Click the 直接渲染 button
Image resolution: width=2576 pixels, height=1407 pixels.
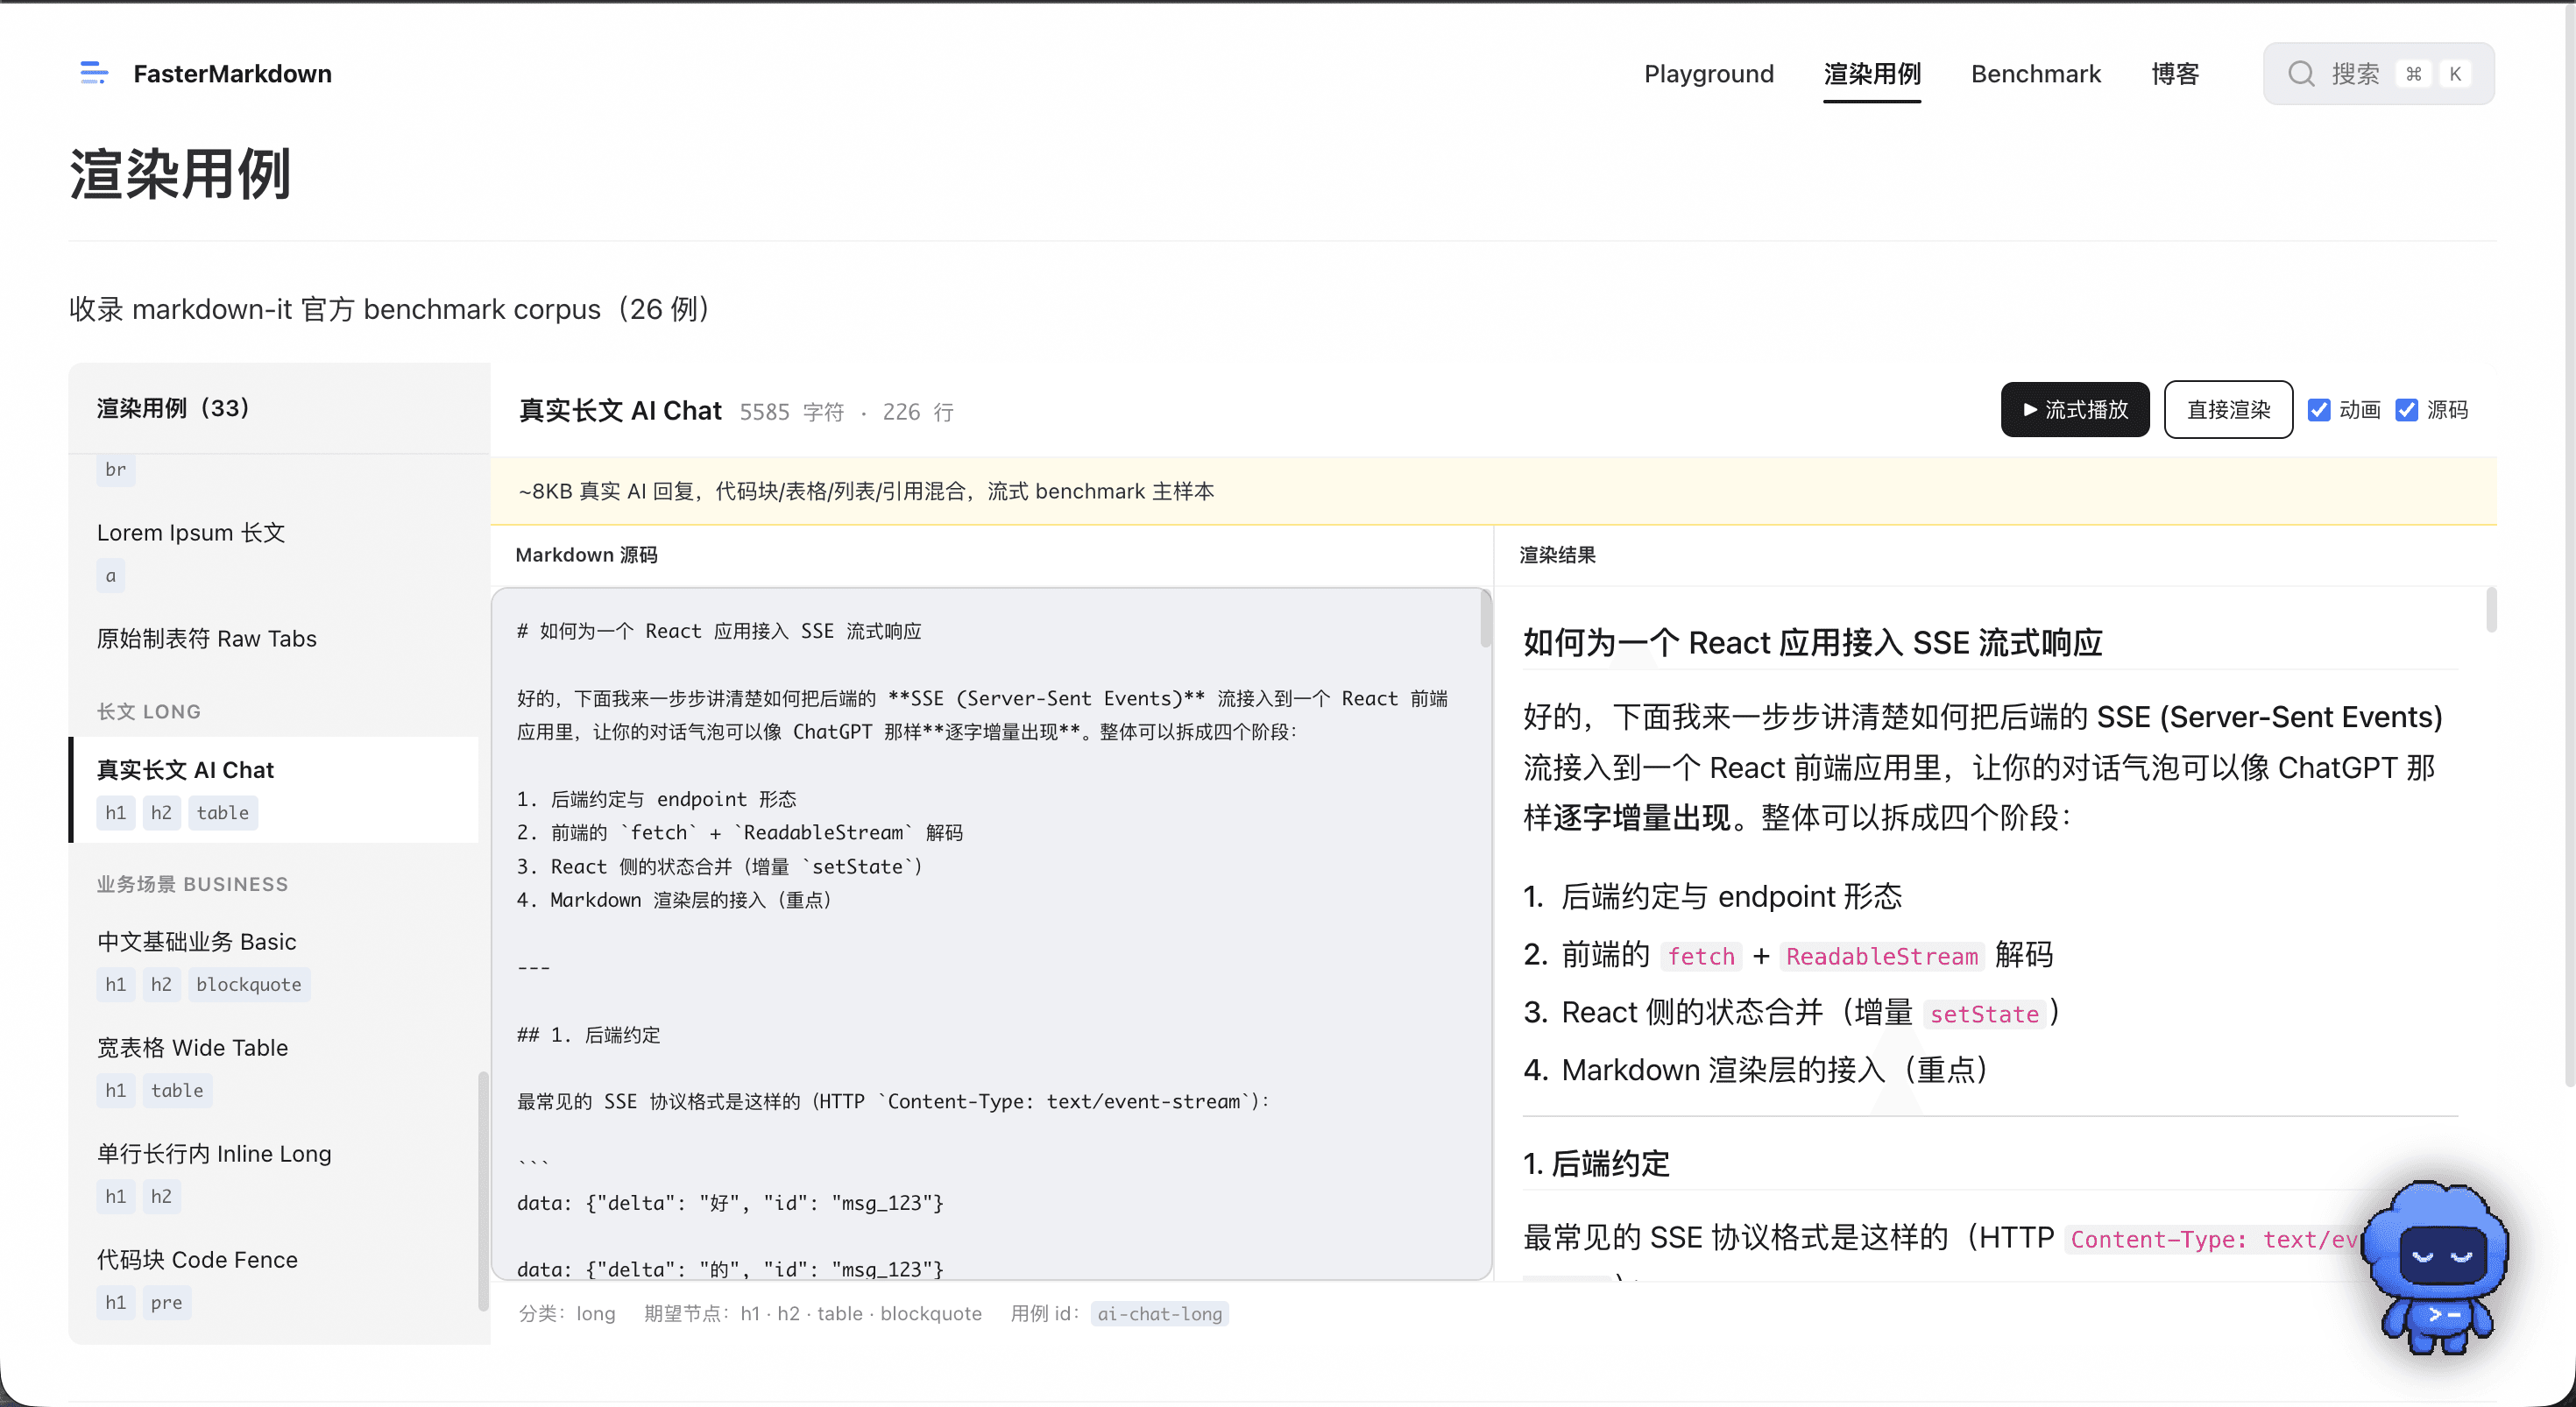coord(2228,410)
